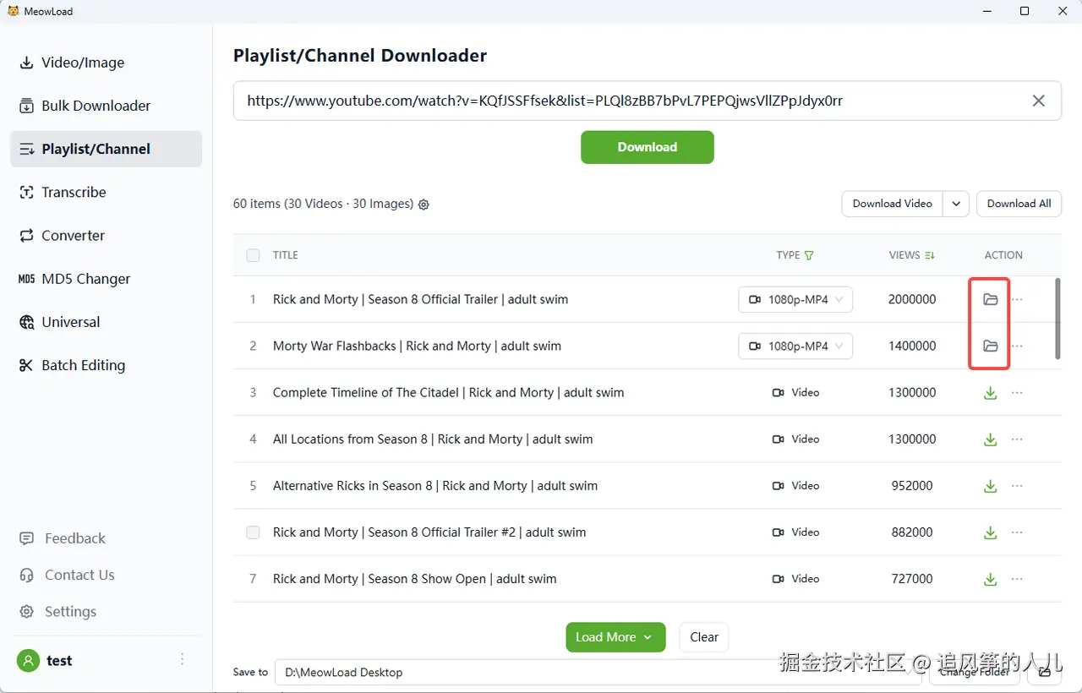Open save folder icon at bottom right
Viewport: 1082px width, 693px height.
1045,673
